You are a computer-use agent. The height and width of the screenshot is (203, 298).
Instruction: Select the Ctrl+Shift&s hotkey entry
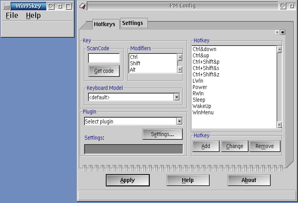234,68
